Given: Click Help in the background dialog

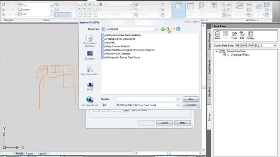Looking at the screenshot, I should tap(182, 123).
